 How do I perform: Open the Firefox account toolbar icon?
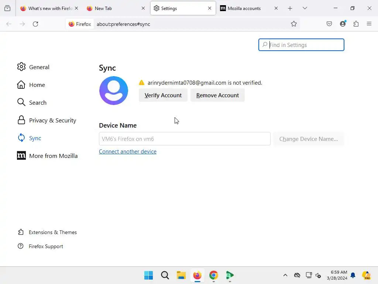[x=343, y=24]
